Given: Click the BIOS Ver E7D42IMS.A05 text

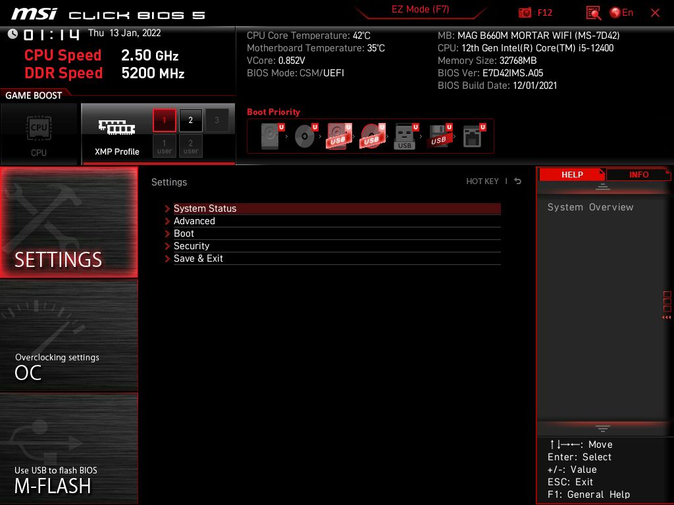Looking at the screenshot, I should point(490,73).
